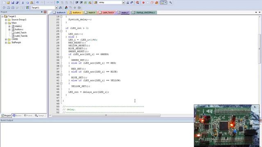
Task: Click the editor horizontal scrollbar thumb
Action: click(x=106, y=115)
